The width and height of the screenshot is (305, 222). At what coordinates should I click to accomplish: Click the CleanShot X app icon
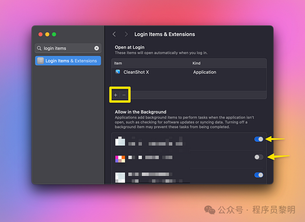click(118, 72)
